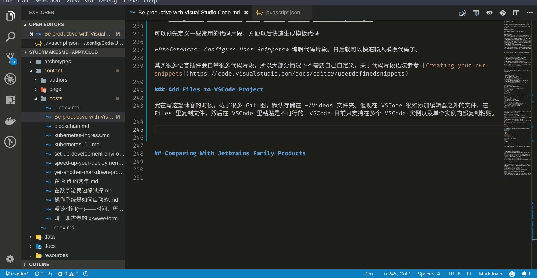Close the Be productive with Visual Studio Code.md tab
Image resolution: width=537 pixels, height=278 pixels.
(x=246, y=13)
